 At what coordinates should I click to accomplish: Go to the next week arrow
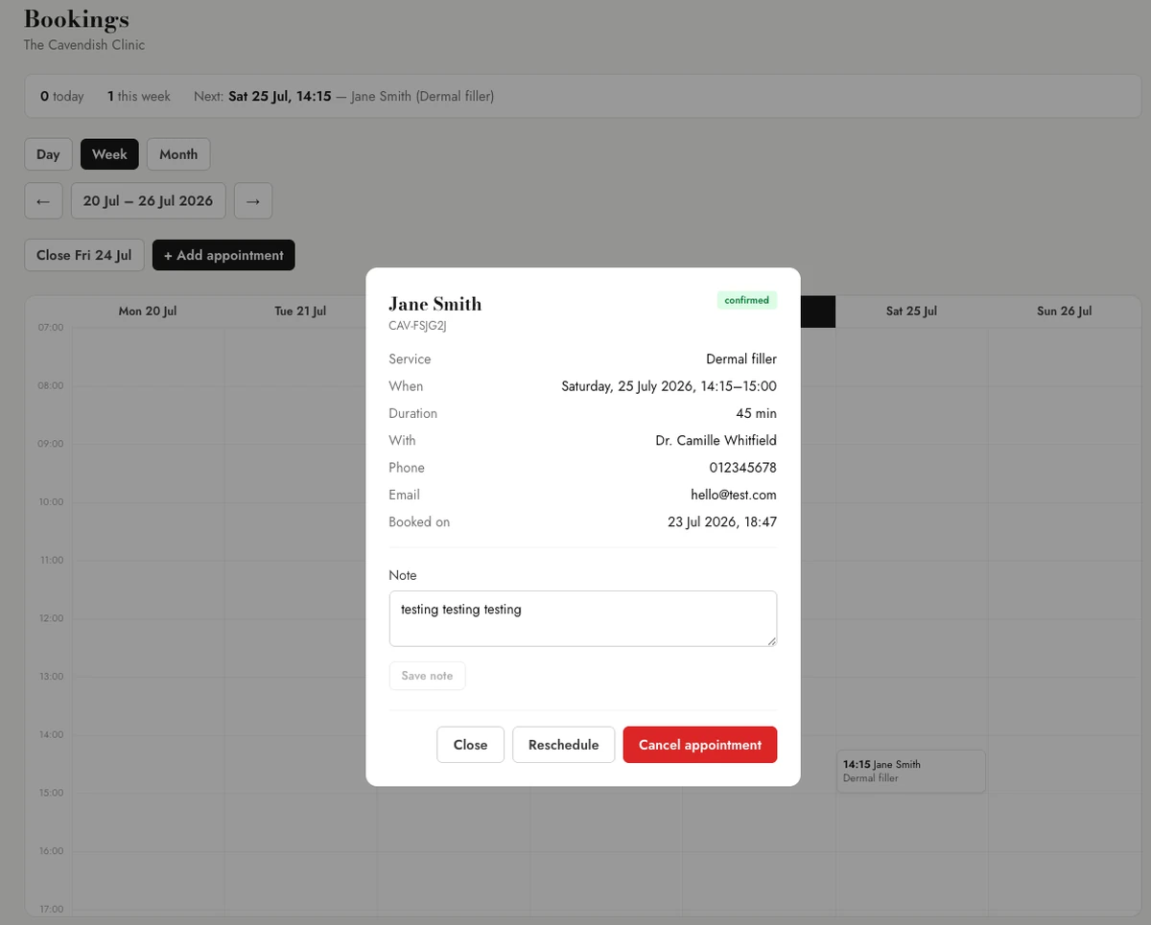point(253,201)
